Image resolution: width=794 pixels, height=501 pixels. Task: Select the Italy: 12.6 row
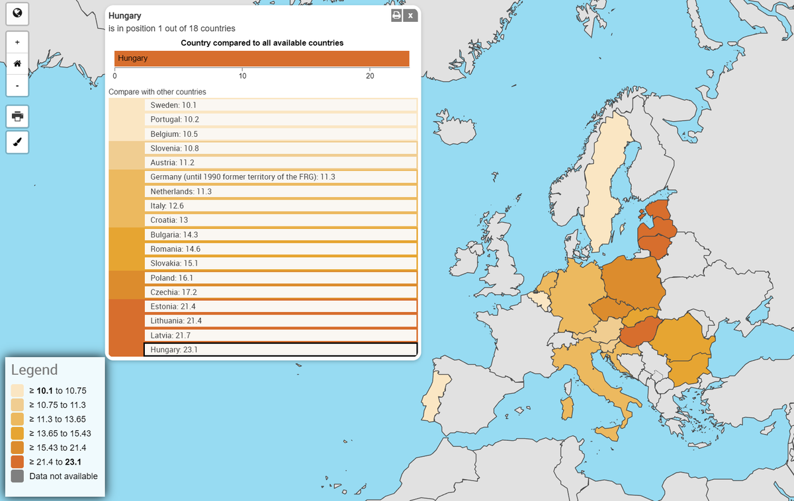pos(281,206)
